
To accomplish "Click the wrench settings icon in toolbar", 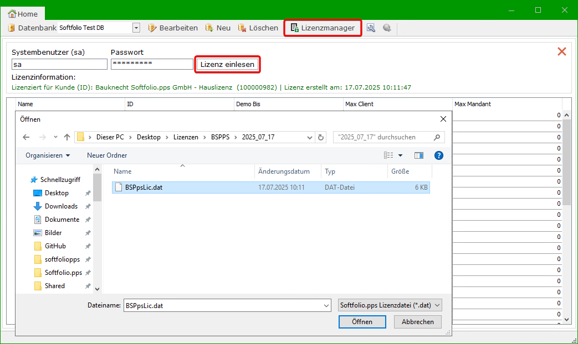I will (x=371, y=28).
